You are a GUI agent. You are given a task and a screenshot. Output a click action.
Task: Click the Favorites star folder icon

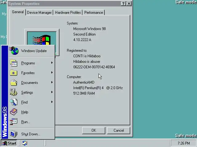point(14,73)
